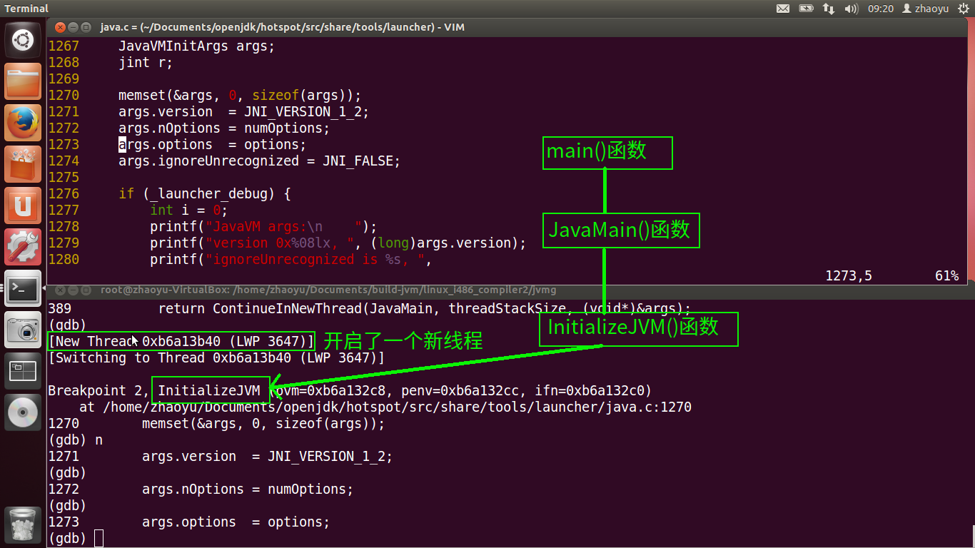Expand the mail messaging indicator
This screenshot has height=548, width=975.
783,9
